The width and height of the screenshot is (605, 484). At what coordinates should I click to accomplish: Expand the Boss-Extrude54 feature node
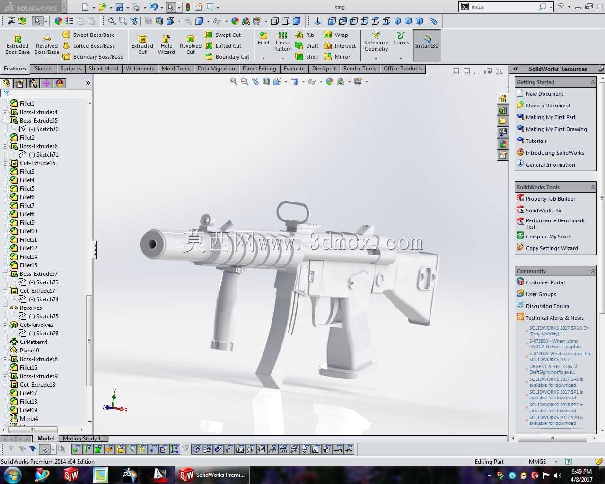[x=5, y=112]
